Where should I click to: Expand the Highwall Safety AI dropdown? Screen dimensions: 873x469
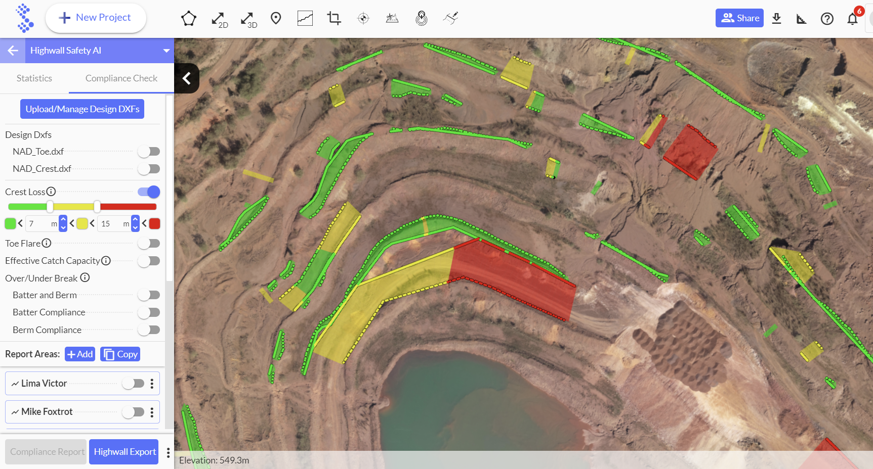(x=166, y=51)
